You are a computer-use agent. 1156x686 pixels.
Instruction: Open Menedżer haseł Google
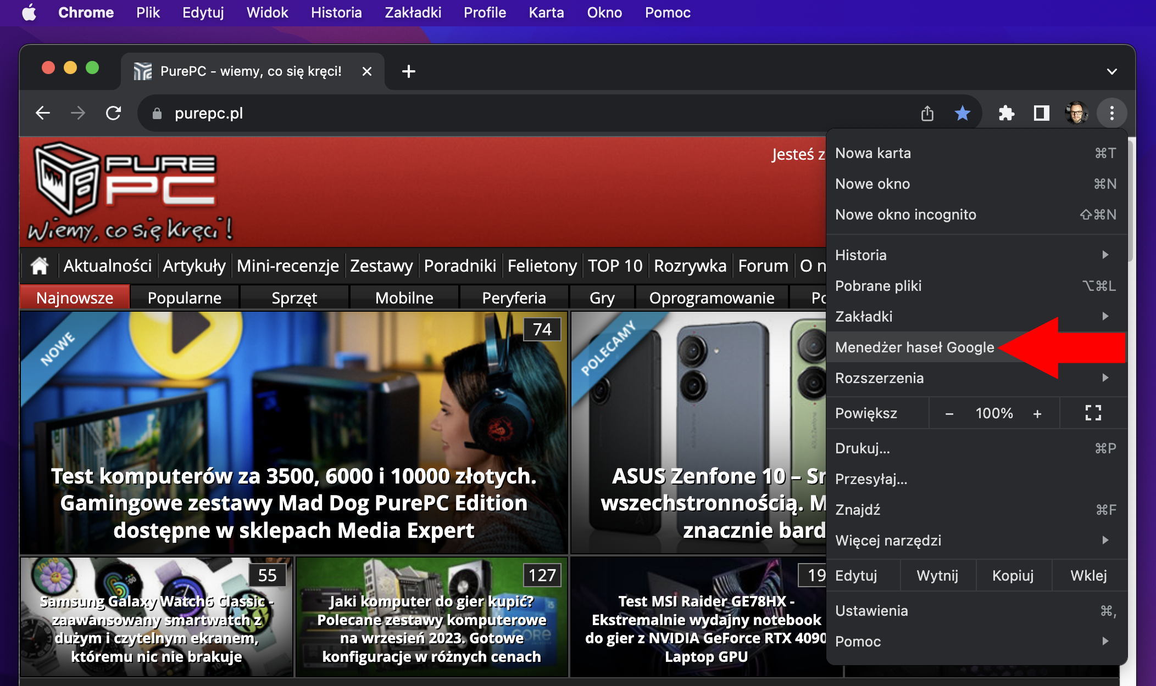[914, 347]
